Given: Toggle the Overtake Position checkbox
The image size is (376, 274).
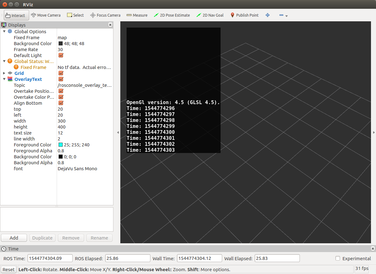Looking at the screenshot, I should pyautogui.click(x=61, y=91).
